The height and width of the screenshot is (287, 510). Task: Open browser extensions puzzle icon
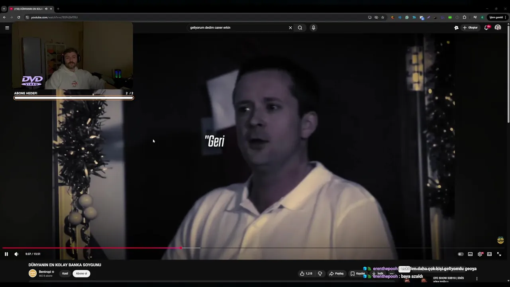(465, 17)
